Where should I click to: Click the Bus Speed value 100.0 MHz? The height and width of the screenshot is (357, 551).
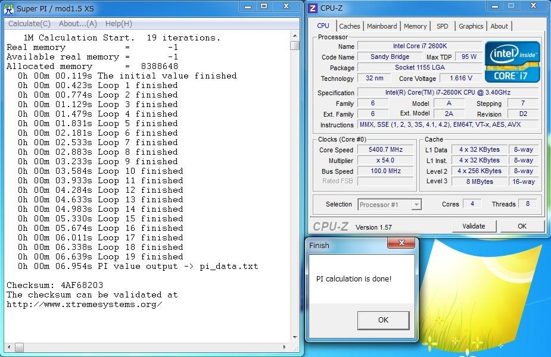[385, 171]
